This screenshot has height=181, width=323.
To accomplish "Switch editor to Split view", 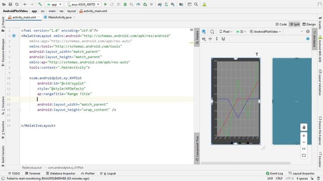I will click(295, 24).
